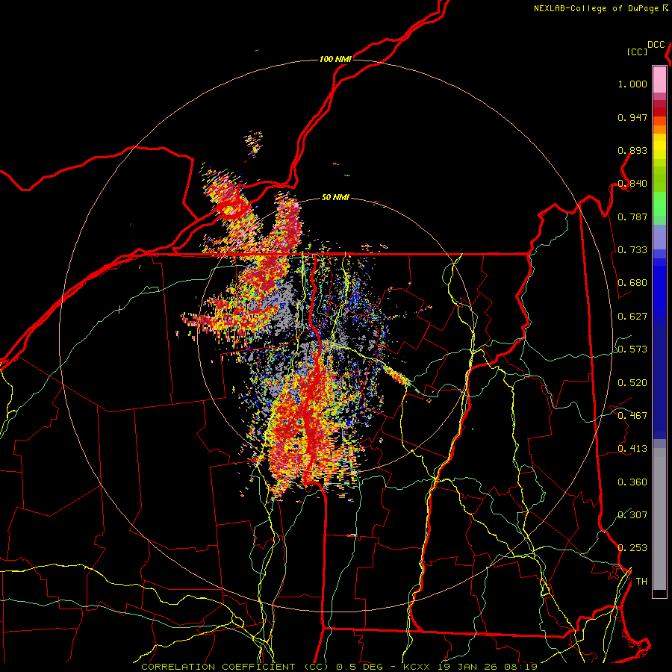The image size is (672, 672).
Task: Click the 0.627 value on the scale
Action: [x=632, y=317]
